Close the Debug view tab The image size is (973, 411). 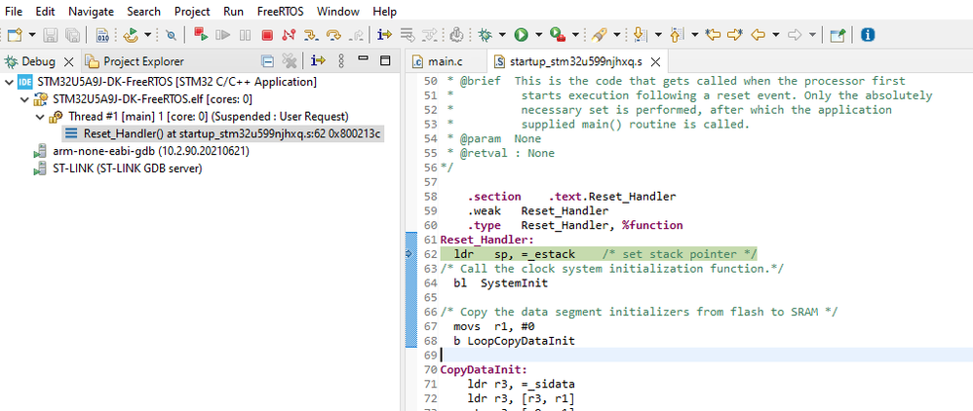click(x=69, y=61)
